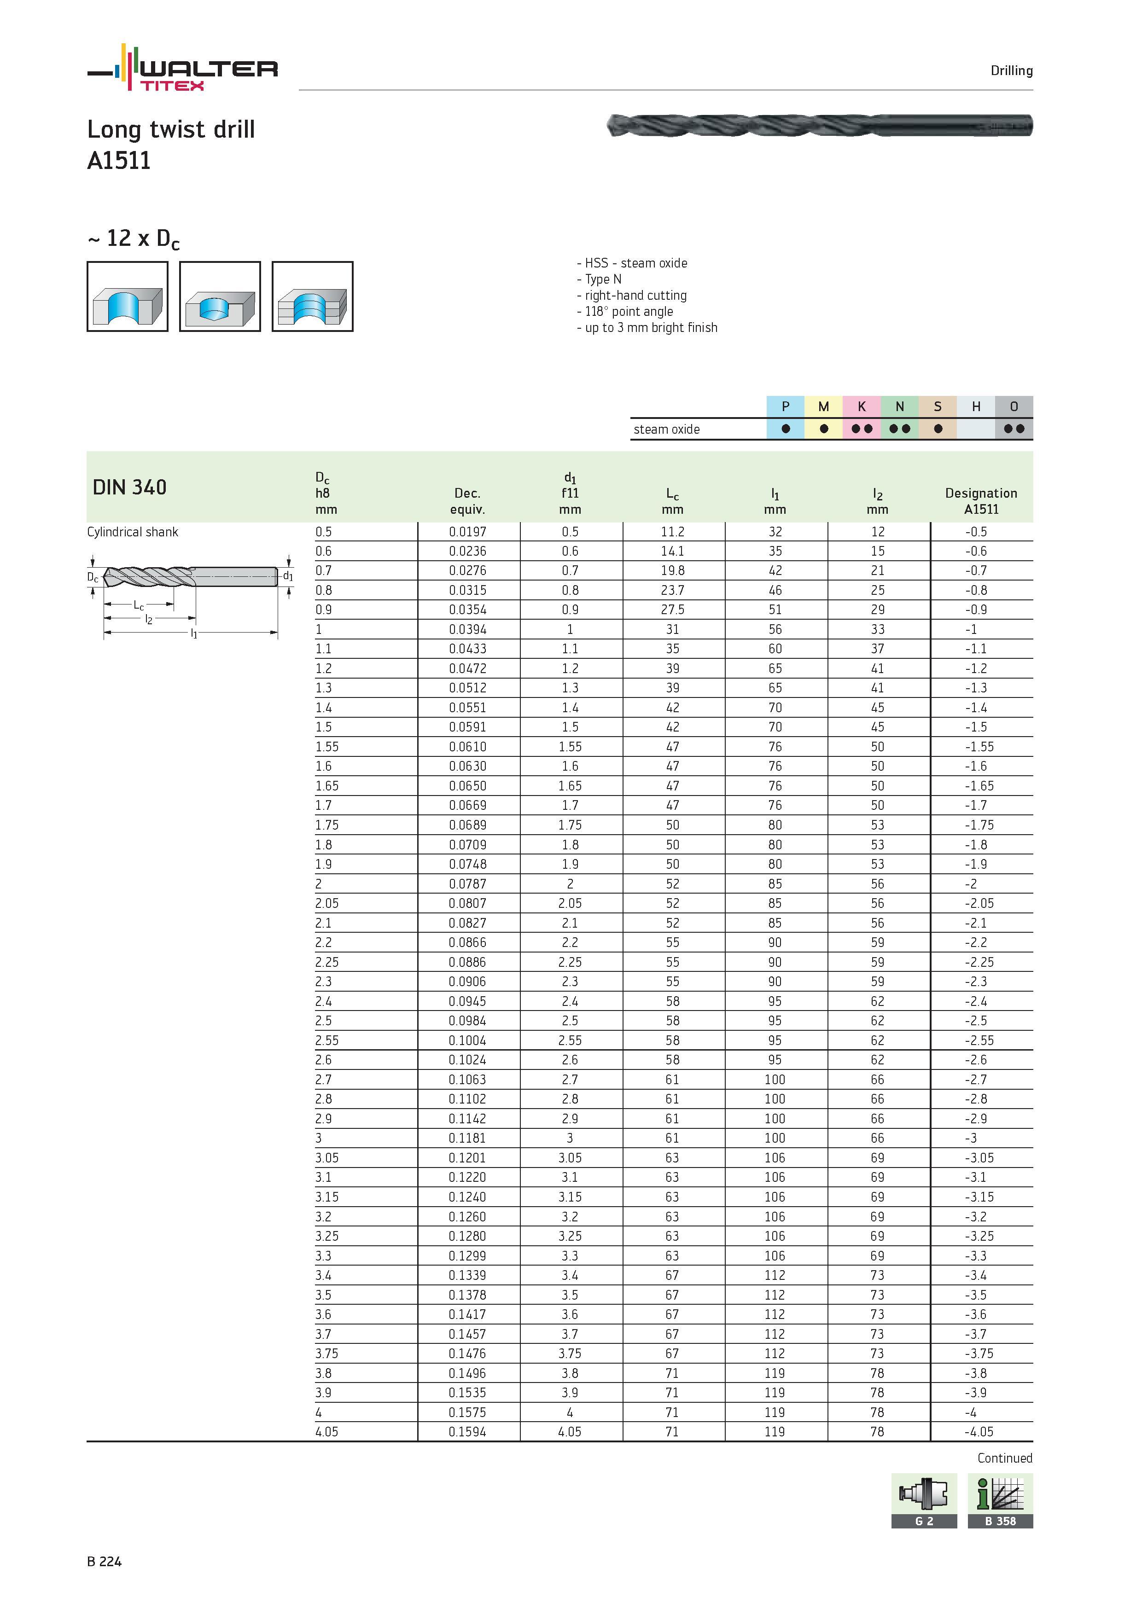Click decimal equivalent 0.0591
Screen dimensions: 1142x1615
467,727
